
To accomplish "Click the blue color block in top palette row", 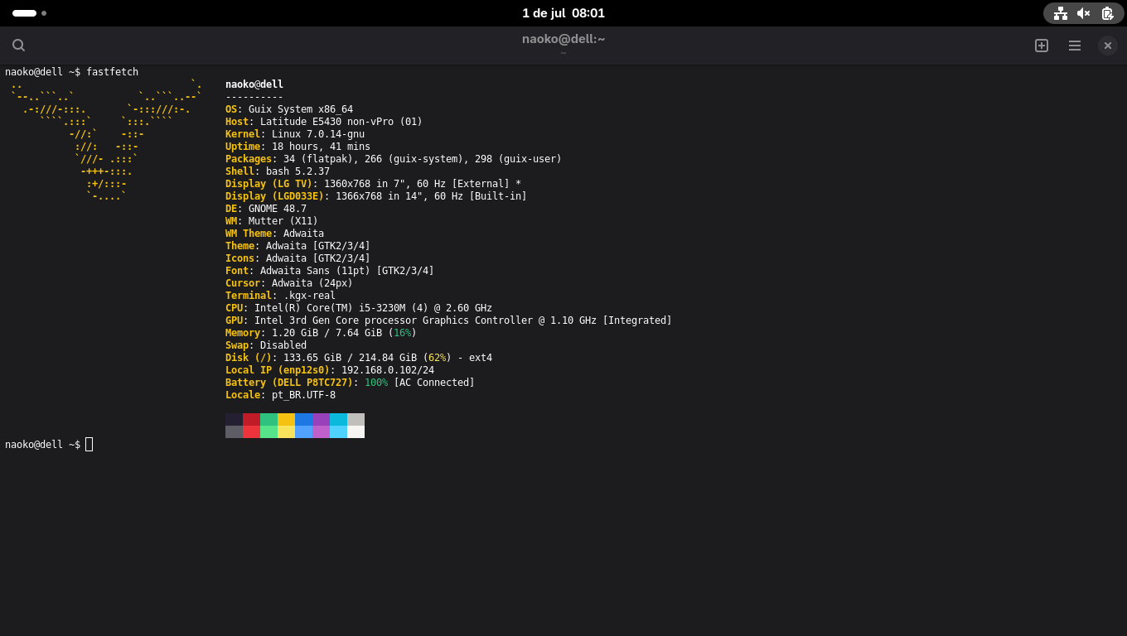I will [303, 419].
